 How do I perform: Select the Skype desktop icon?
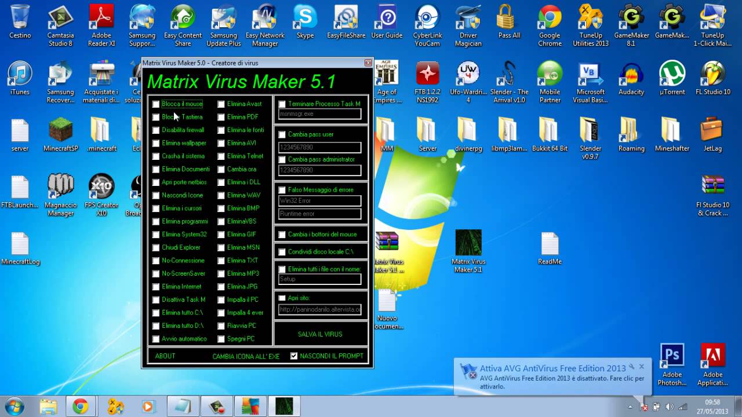305,22
